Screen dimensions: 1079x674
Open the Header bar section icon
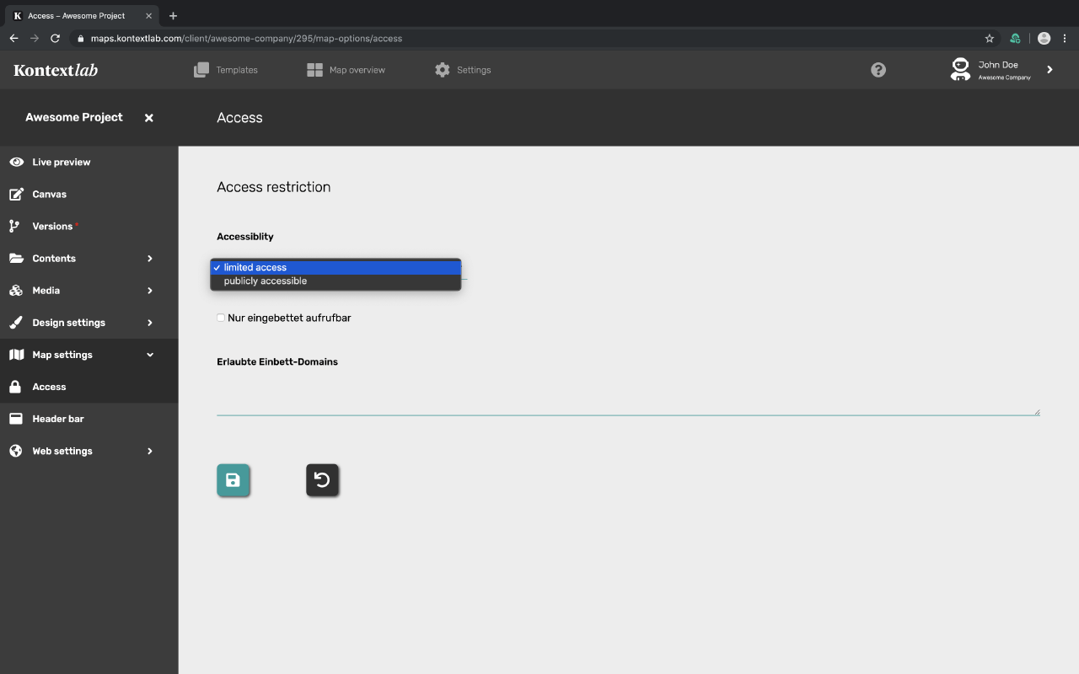click(17, 418)
